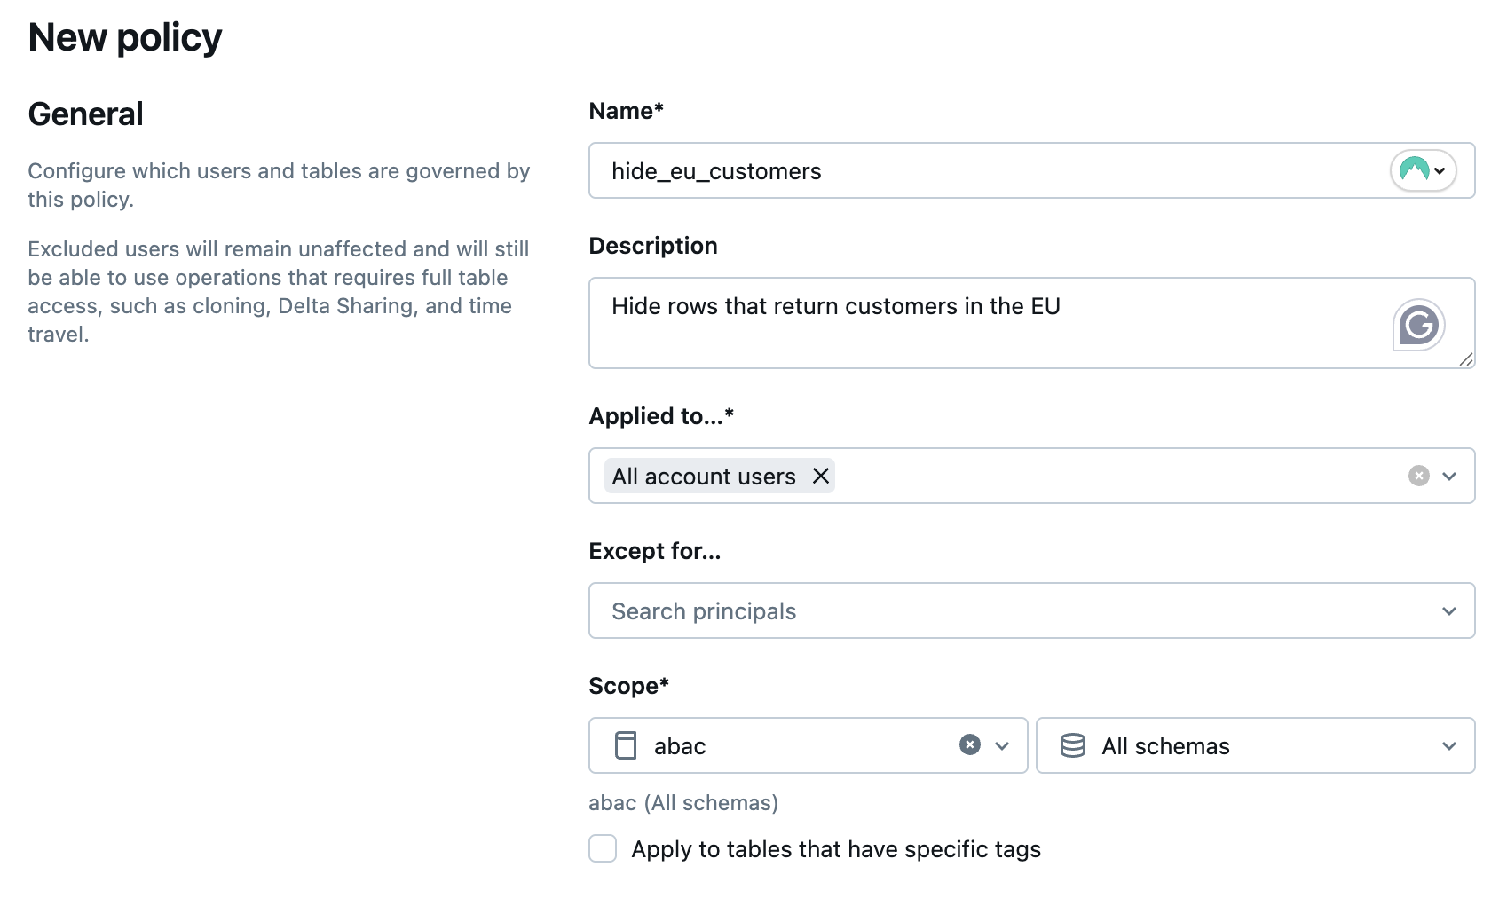Image resolution: width=1507 pixels, height=898 pixels.
Task: Click the abac (All schemas) summary text
Action: tap(683, 803)
